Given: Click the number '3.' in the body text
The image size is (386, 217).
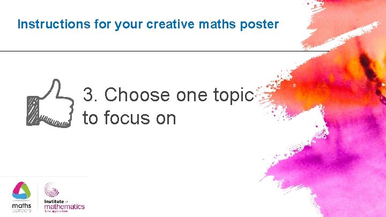Looking at the screenshot, I should [90, 94].
